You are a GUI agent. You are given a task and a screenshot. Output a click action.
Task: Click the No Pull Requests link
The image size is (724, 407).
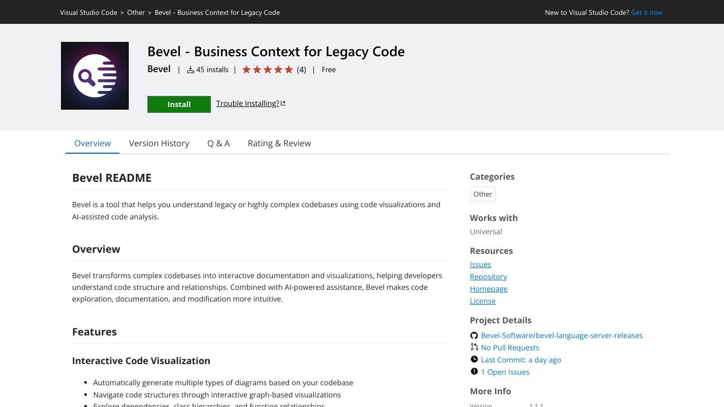[x=510, y=348]
